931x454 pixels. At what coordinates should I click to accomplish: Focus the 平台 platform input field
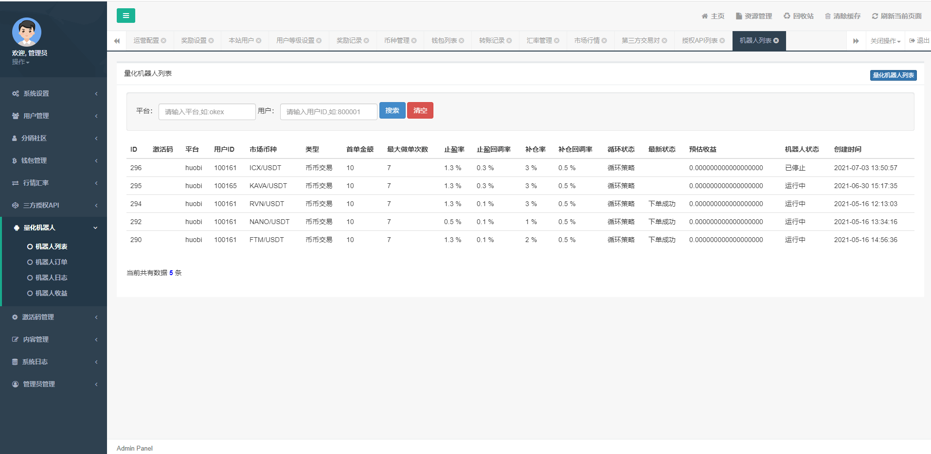207,112
